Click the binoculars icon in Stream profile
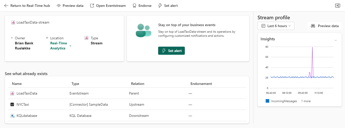The image size is (345, 128). 313,26
